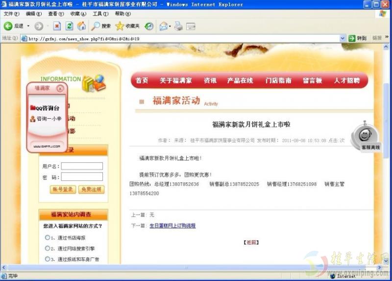Click in the 密码 input field
The height and width of the screenshot is (281, 392).
pos(82,177)
